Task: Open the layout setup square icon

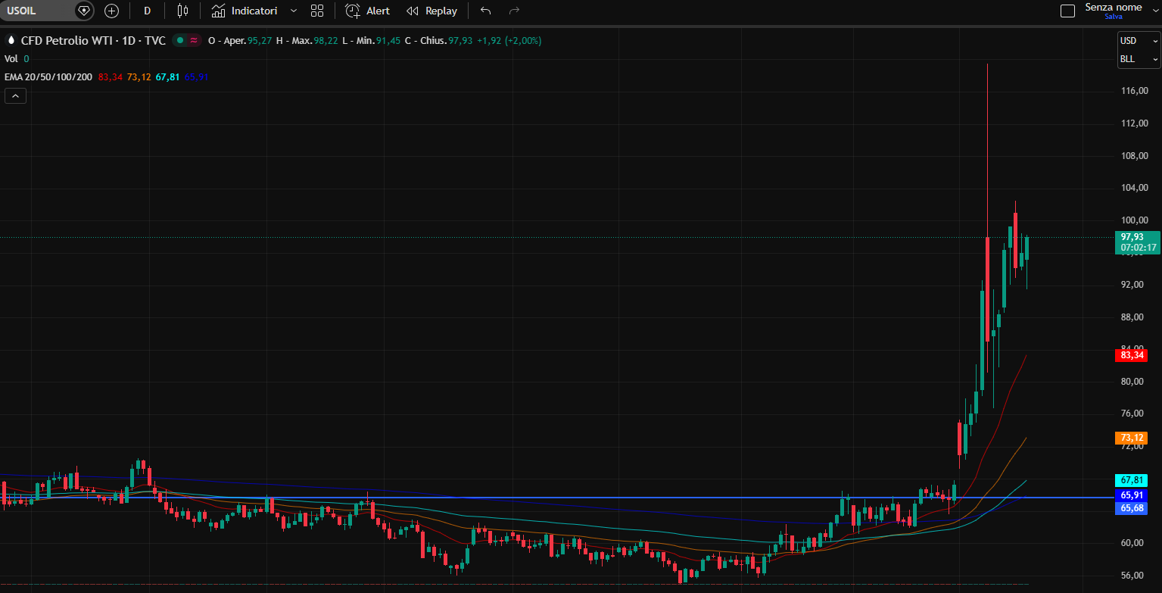Action: coord(1067,11)
